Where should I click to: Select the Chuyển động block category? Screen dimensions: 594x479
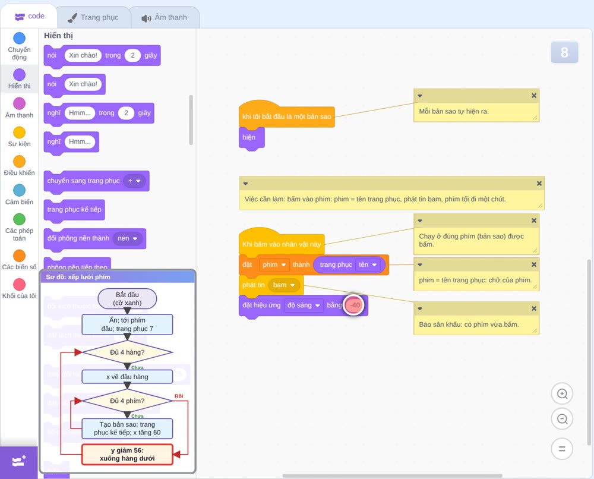pyautogui.click(x=19, y=46)
